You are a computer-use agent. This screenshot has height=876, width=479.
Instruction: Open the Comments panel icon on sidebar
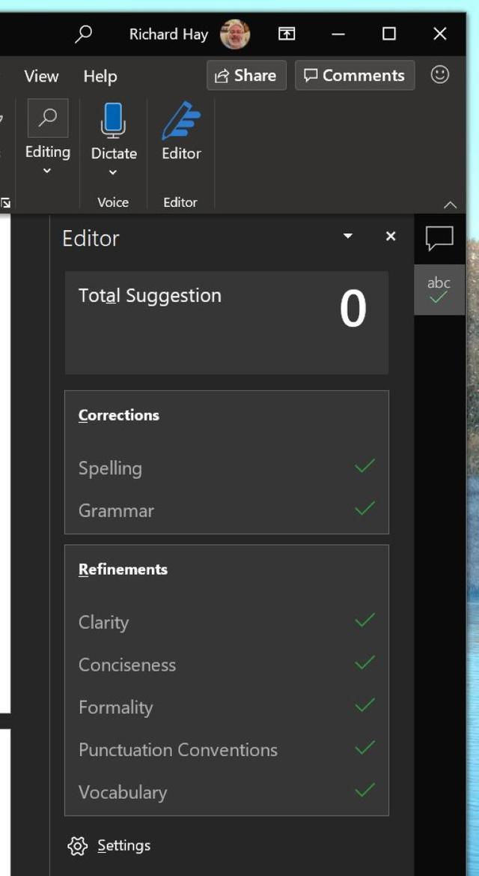[x=439, y=238]
